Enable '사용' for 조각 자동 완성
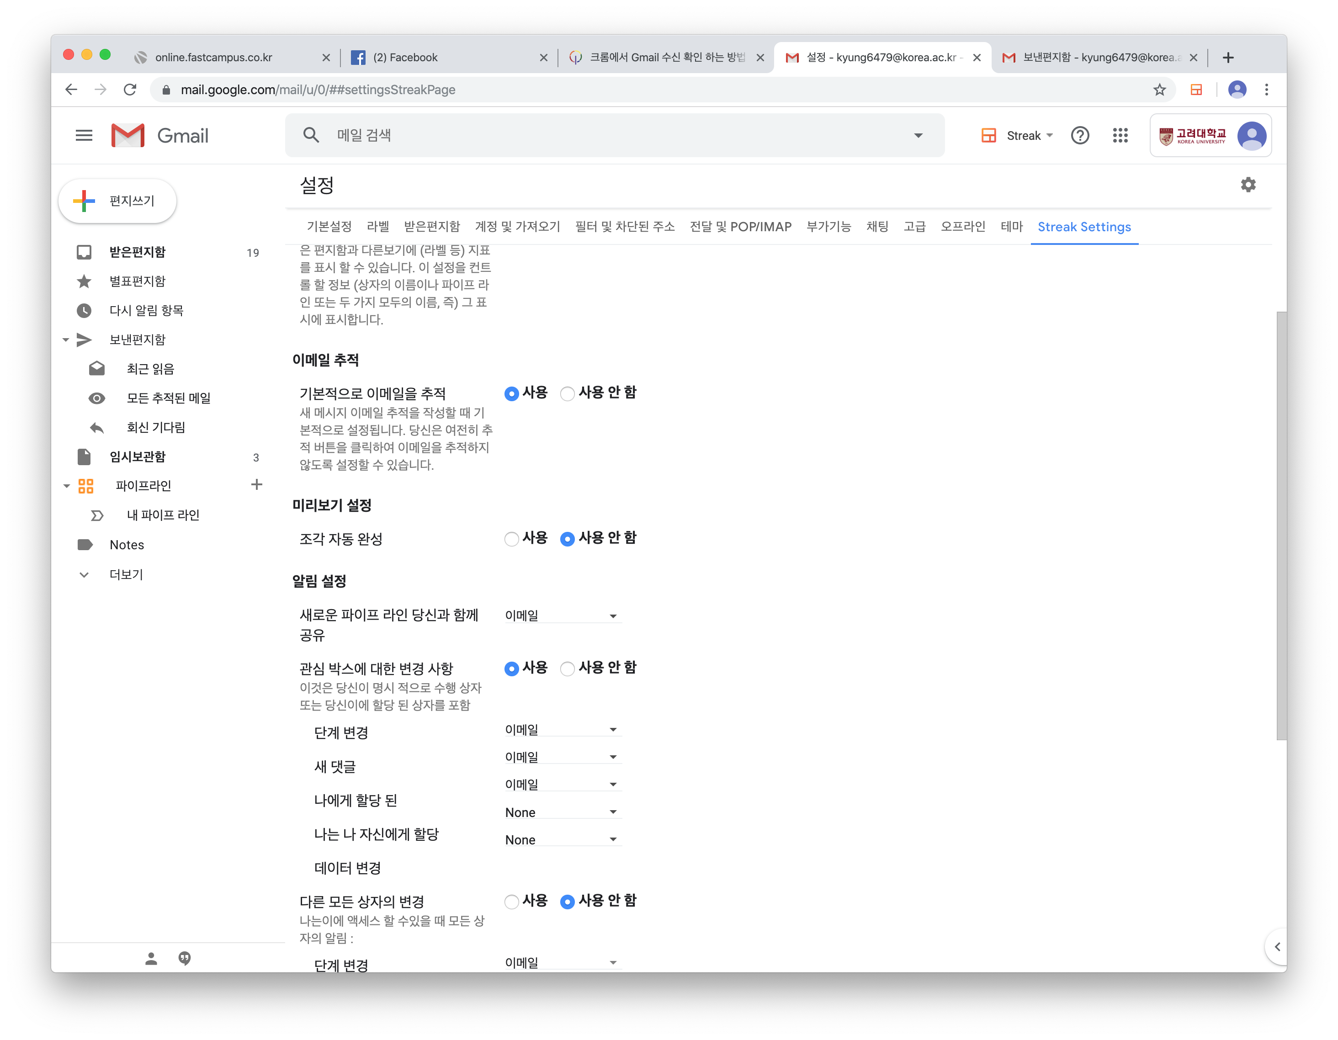Image resolution: width=1338 pixels, height=1040 pixels. coord(511,539)
